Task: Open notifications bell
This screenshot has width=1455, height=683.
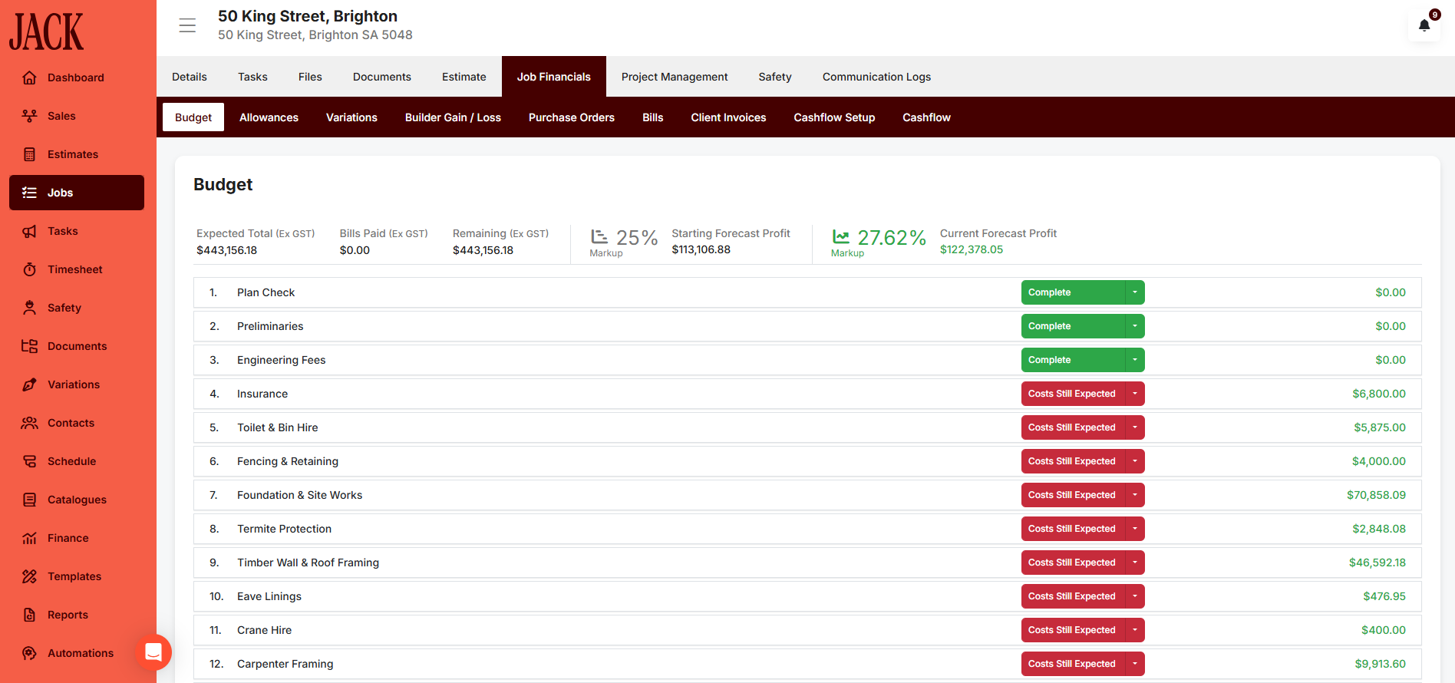Action: (x=1424, y=25)
